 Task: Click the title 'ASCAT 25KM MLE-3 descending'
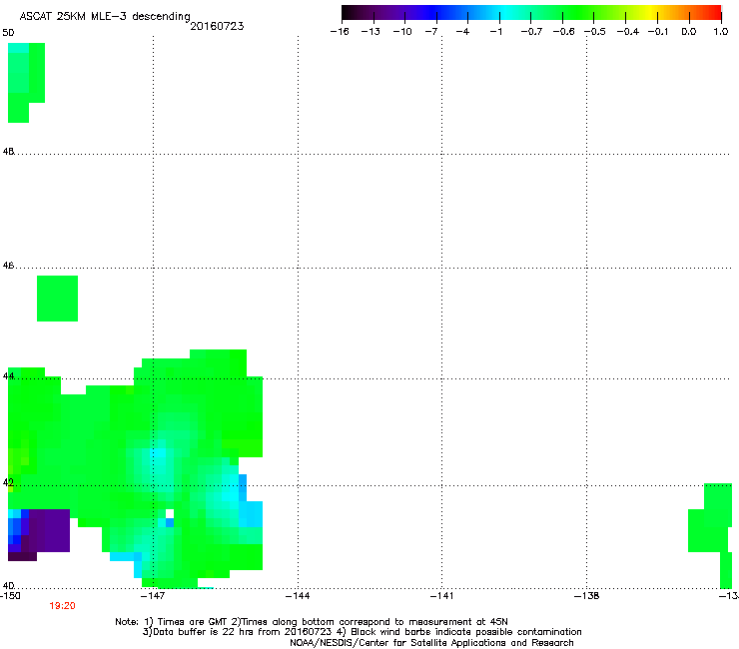(105, 17)
